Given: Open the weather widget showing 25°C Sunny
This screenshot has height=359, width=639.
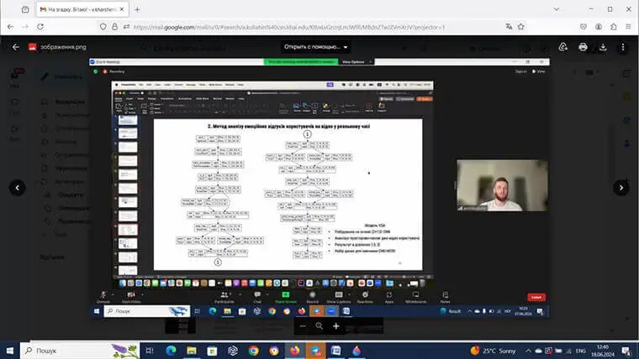Looking at the screenshot, I should pyautogui.click(x=496, y=351).
